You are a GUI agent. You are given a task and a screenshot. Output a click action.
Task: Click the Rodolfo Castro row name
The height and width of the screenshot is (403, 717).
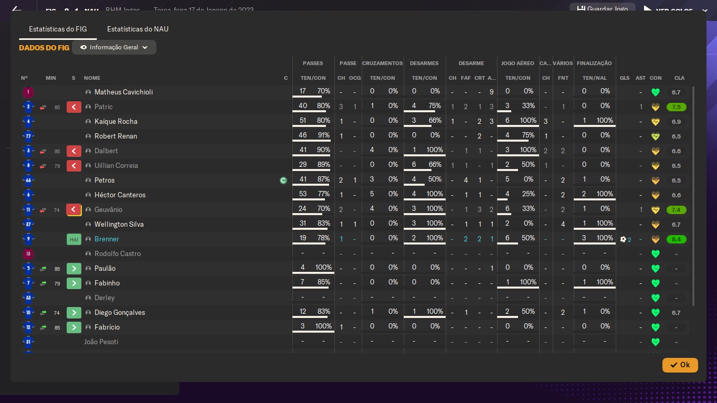117,254
